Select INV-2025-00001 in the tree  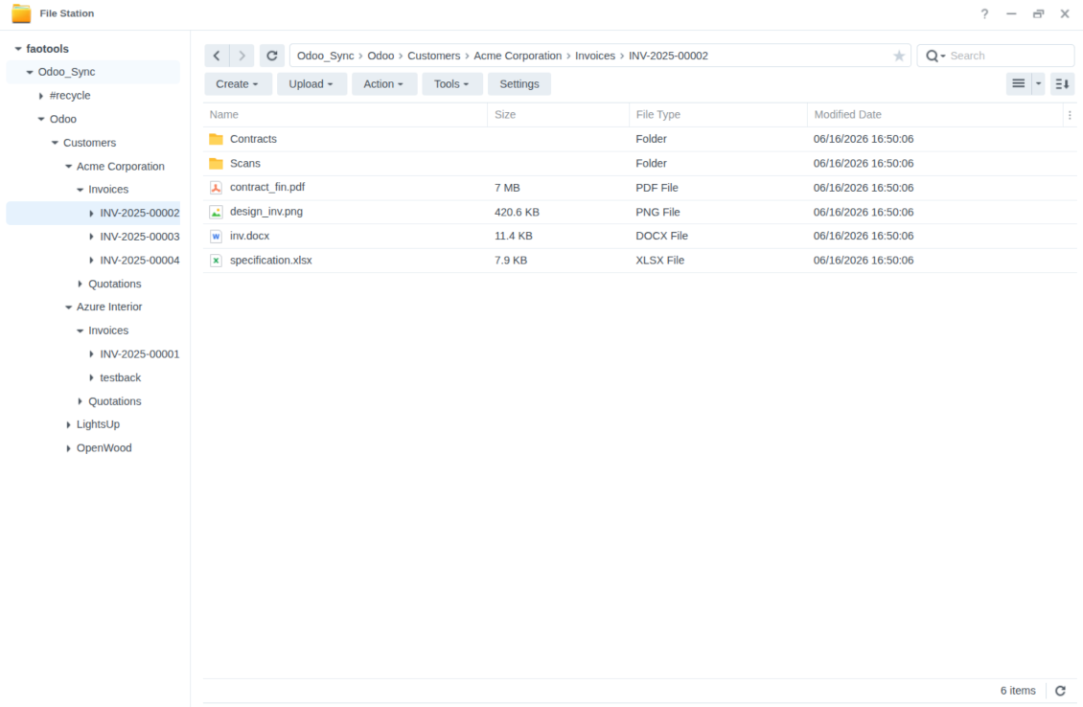point(140,354)
